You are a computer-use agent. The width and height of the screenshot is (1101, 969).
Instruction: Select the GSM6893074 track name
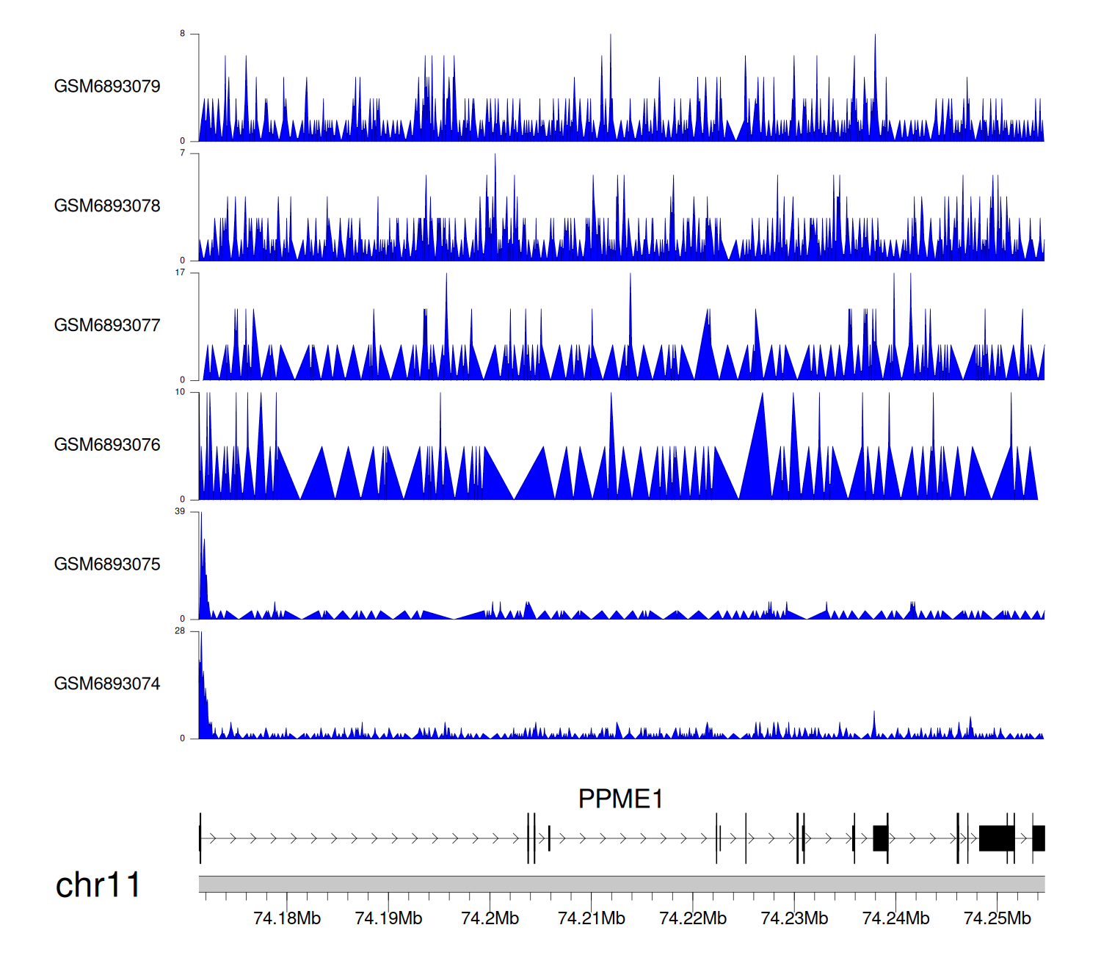107,684
